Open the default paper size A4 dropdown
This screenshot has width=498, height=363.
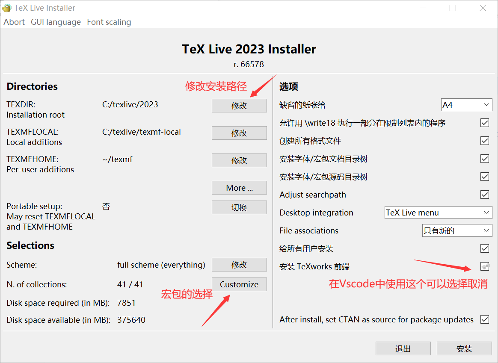pos(467,105)
